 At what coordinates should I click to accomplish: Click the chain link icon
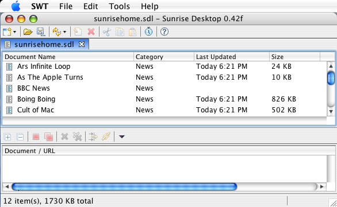pyautogui.click(x=106, y=136)
